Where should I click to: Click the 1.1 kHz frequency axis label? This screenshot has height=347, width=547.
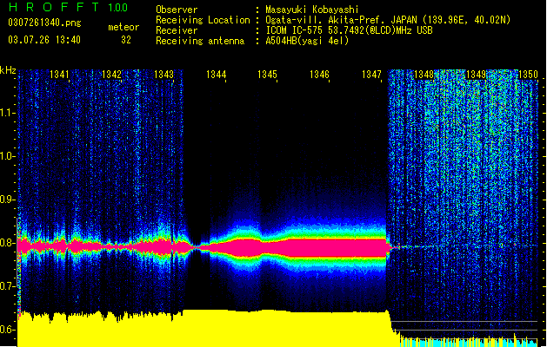[x=8, y=113]
